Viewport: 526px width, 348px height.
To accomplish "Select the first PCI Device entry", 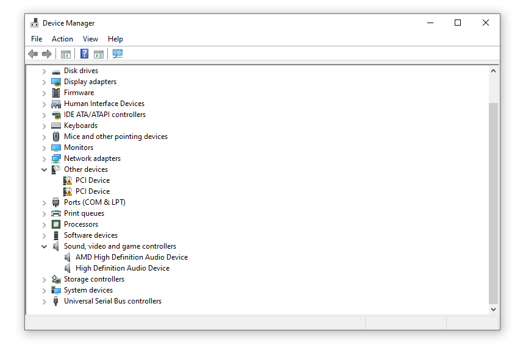I will pos(93,180).
